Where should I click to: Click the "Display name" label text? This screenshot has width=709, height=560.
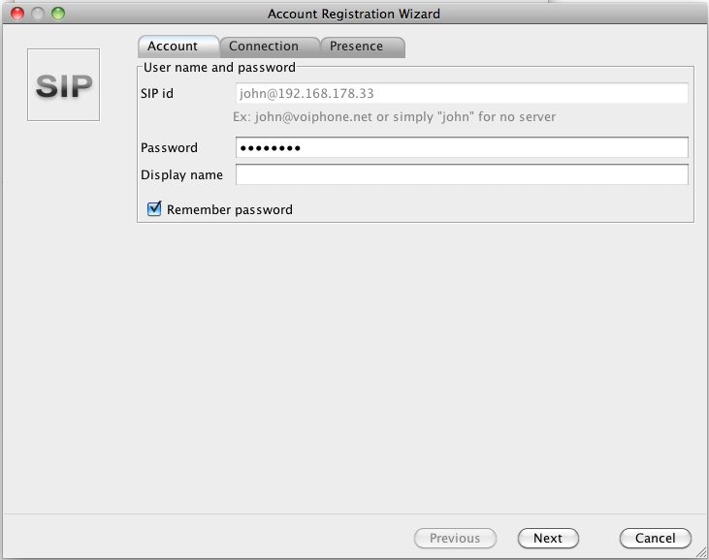(181, 175)
